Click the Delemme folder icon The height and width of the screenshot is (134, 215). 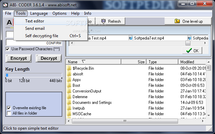tap(69, 97)
